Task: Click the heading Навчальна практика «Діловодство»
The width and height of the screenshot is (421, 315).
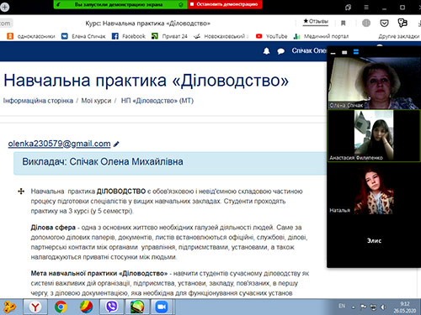Action: tap(146, 81)
